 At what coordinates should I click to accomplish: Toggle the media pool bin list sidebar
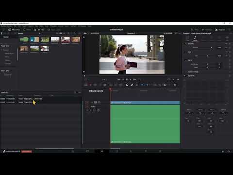pos(2,34)
